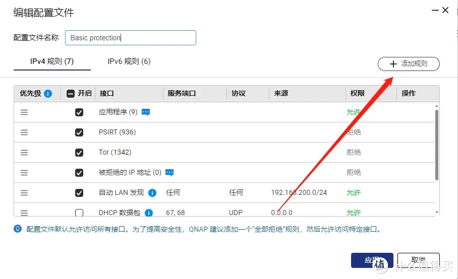Enable the DHCP 数据包 rule checkbox
This screenshot has height=279, width=458.
click(79, 213)
